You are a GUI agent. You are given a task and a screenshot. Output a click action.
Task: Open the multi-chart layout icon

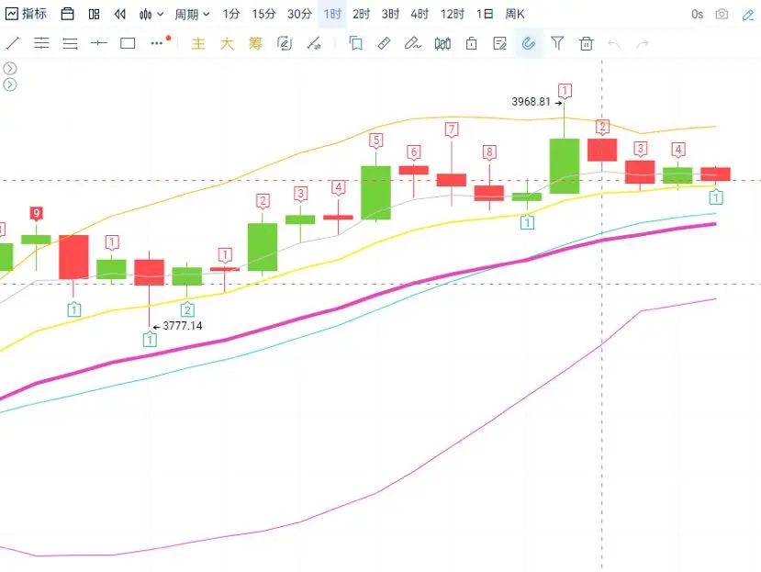[95, 14]
